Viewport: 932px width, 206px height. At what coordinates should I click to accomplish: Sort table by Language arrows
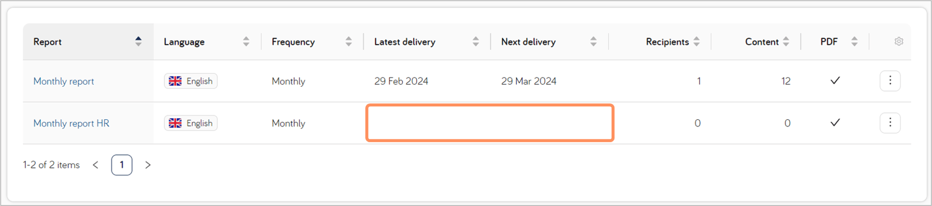coord(246,41)
